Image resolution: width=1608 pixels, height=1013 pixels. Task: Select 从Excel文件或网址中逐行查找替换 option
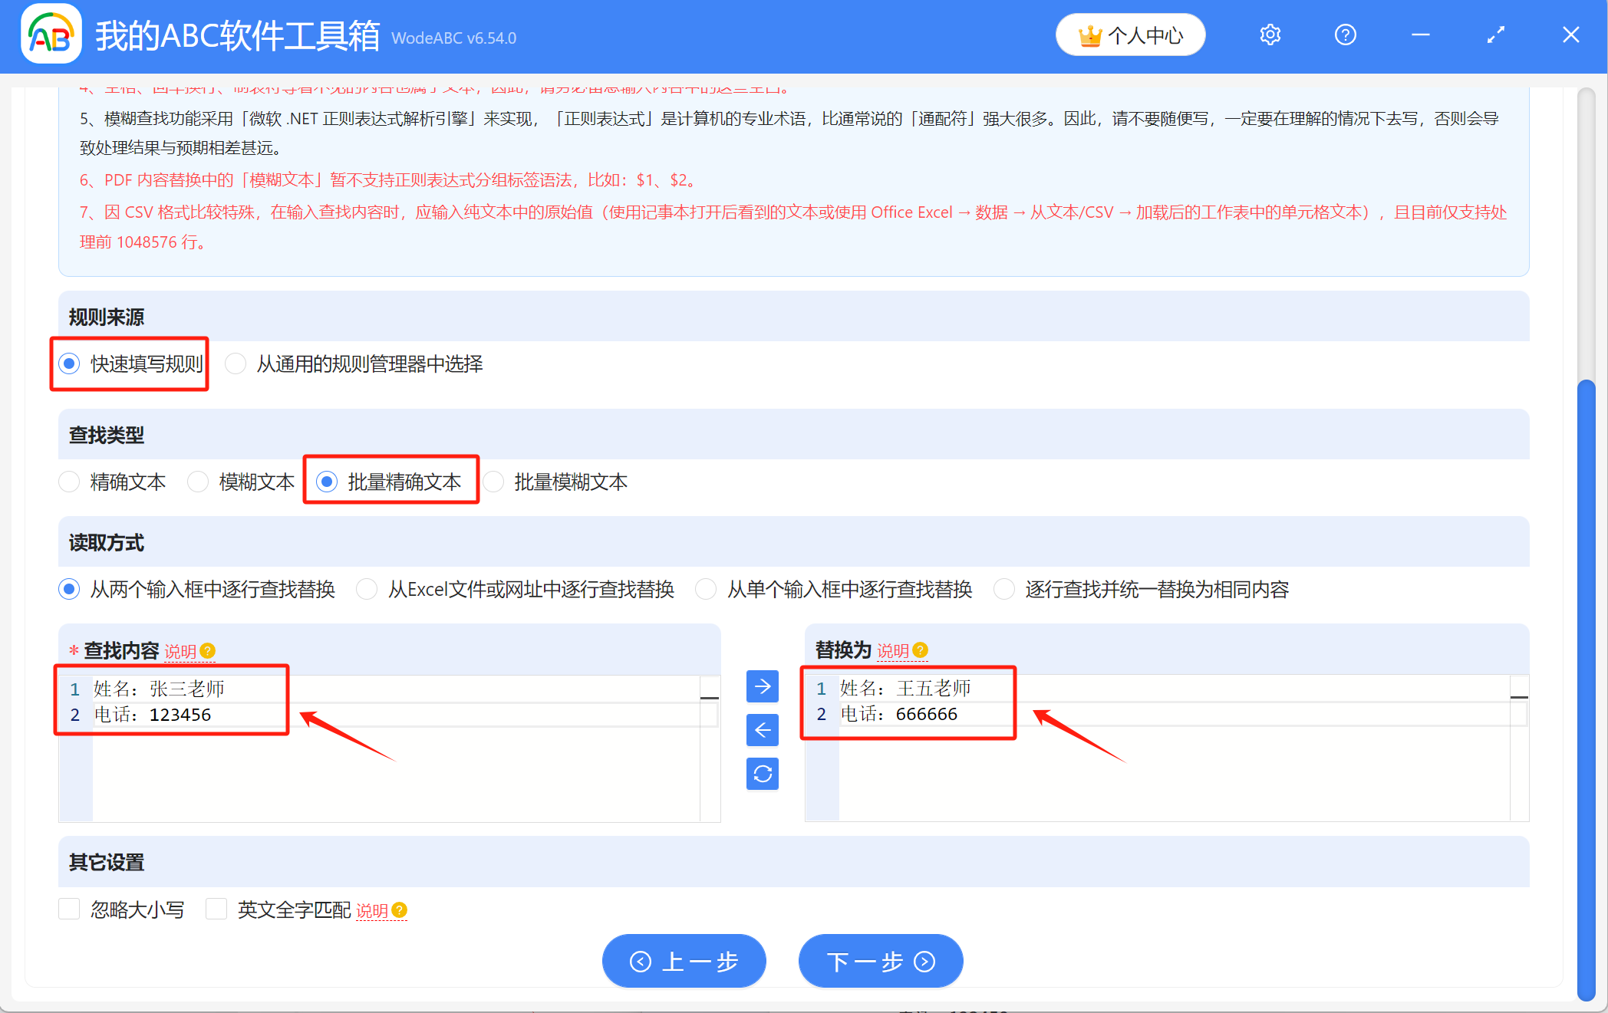point(367,589)
